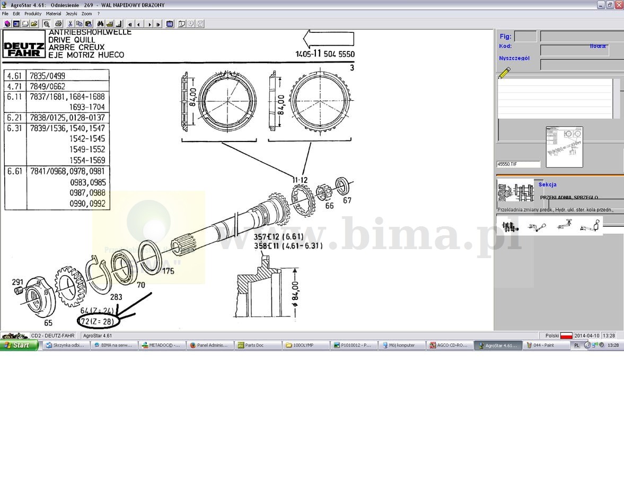Click the yellow pencil note icon
The width and height of the screenshot is (624, 477).
[504, 73]
